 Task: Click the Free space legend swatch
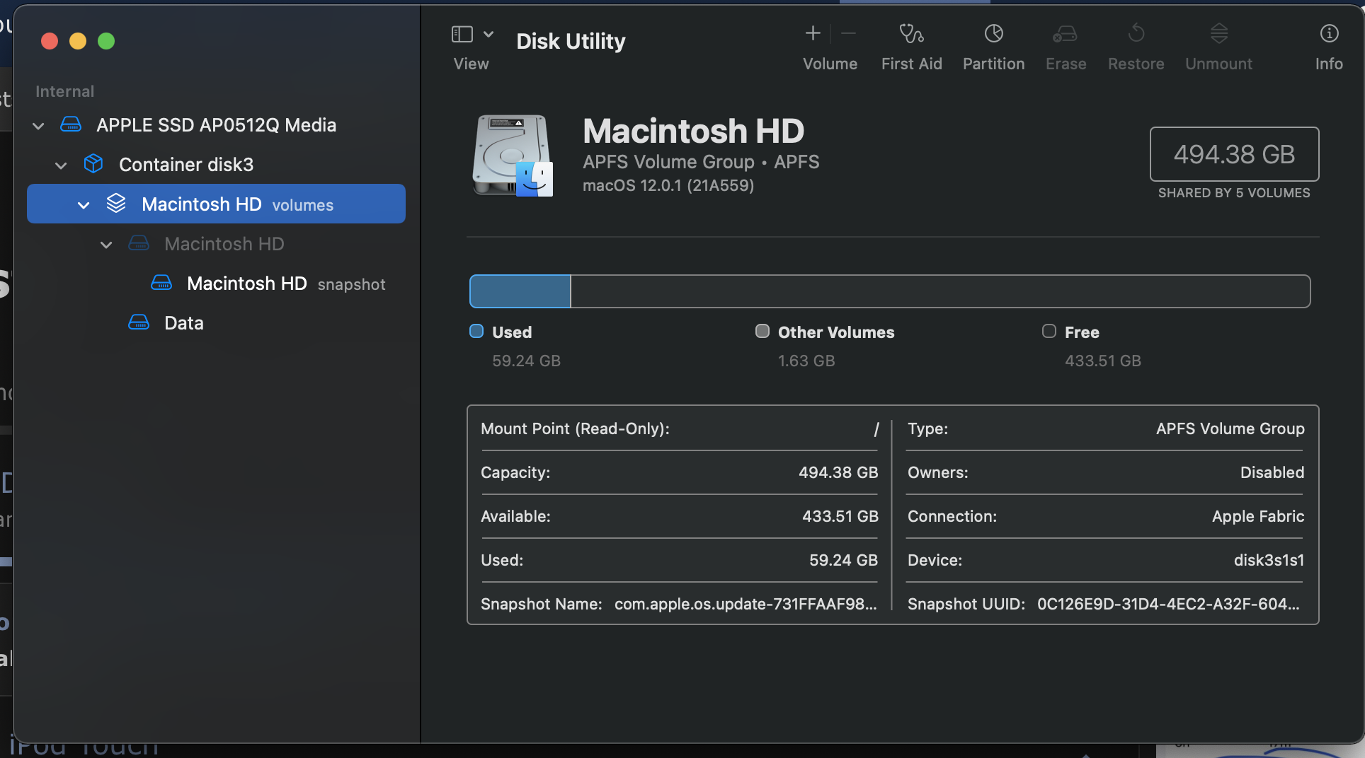1049,332
